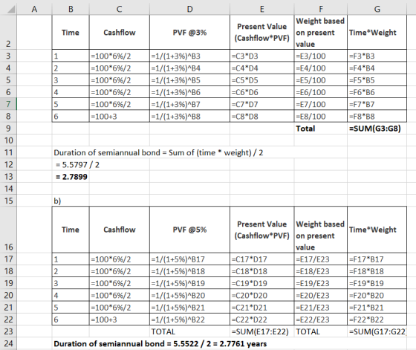Click the bold '= 2.7899' result cell
416x350 pixels.
pos(71,177)
